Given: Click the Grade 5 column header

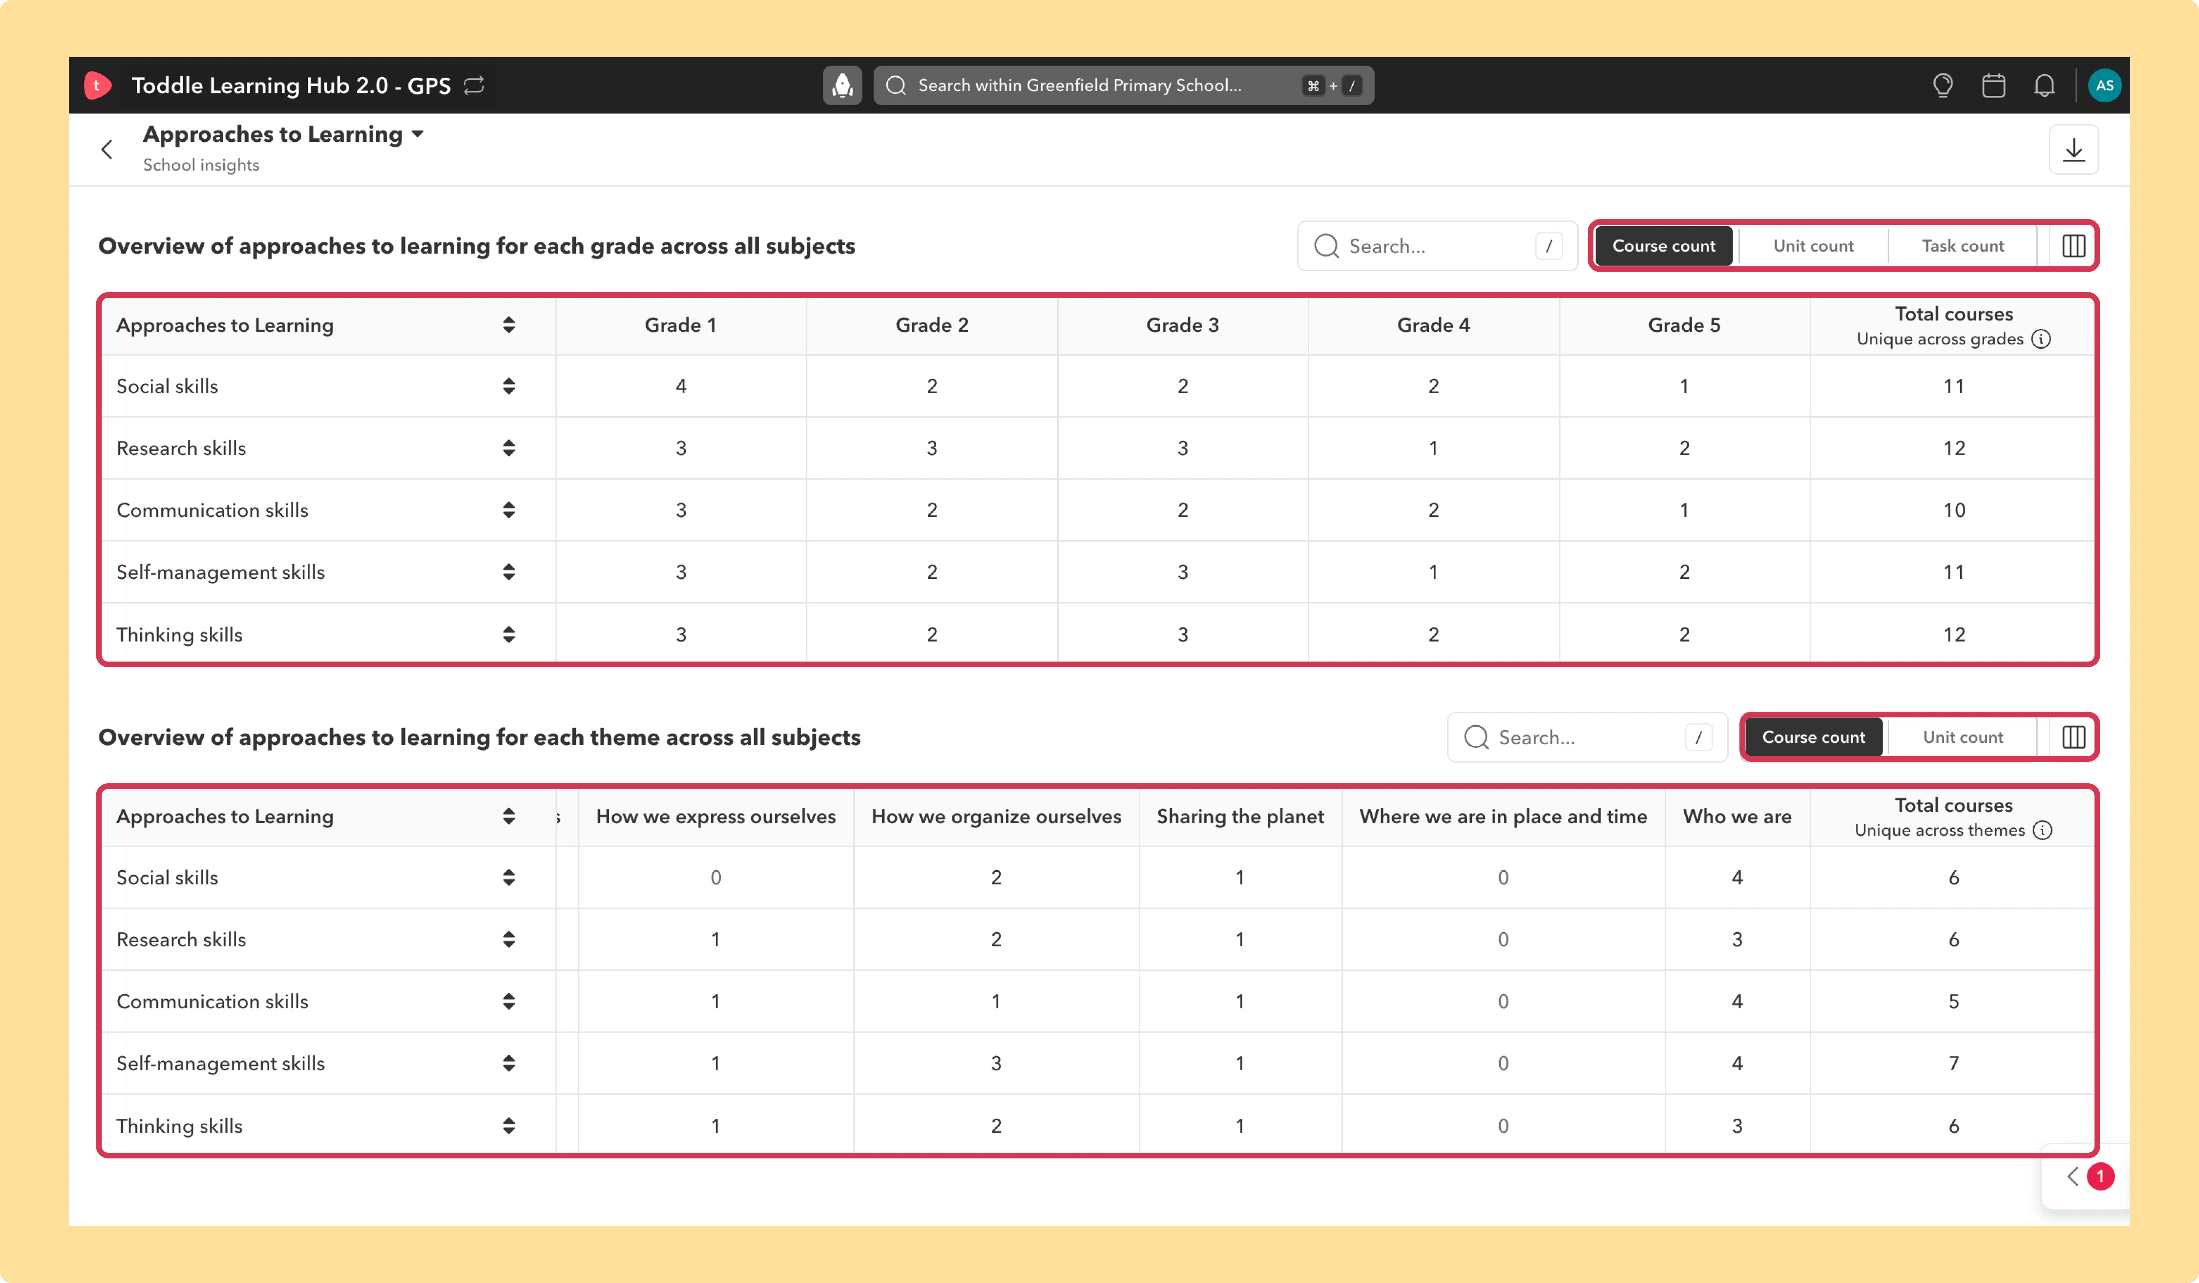Looking at the screenshot, I should tap(1684, 325).
